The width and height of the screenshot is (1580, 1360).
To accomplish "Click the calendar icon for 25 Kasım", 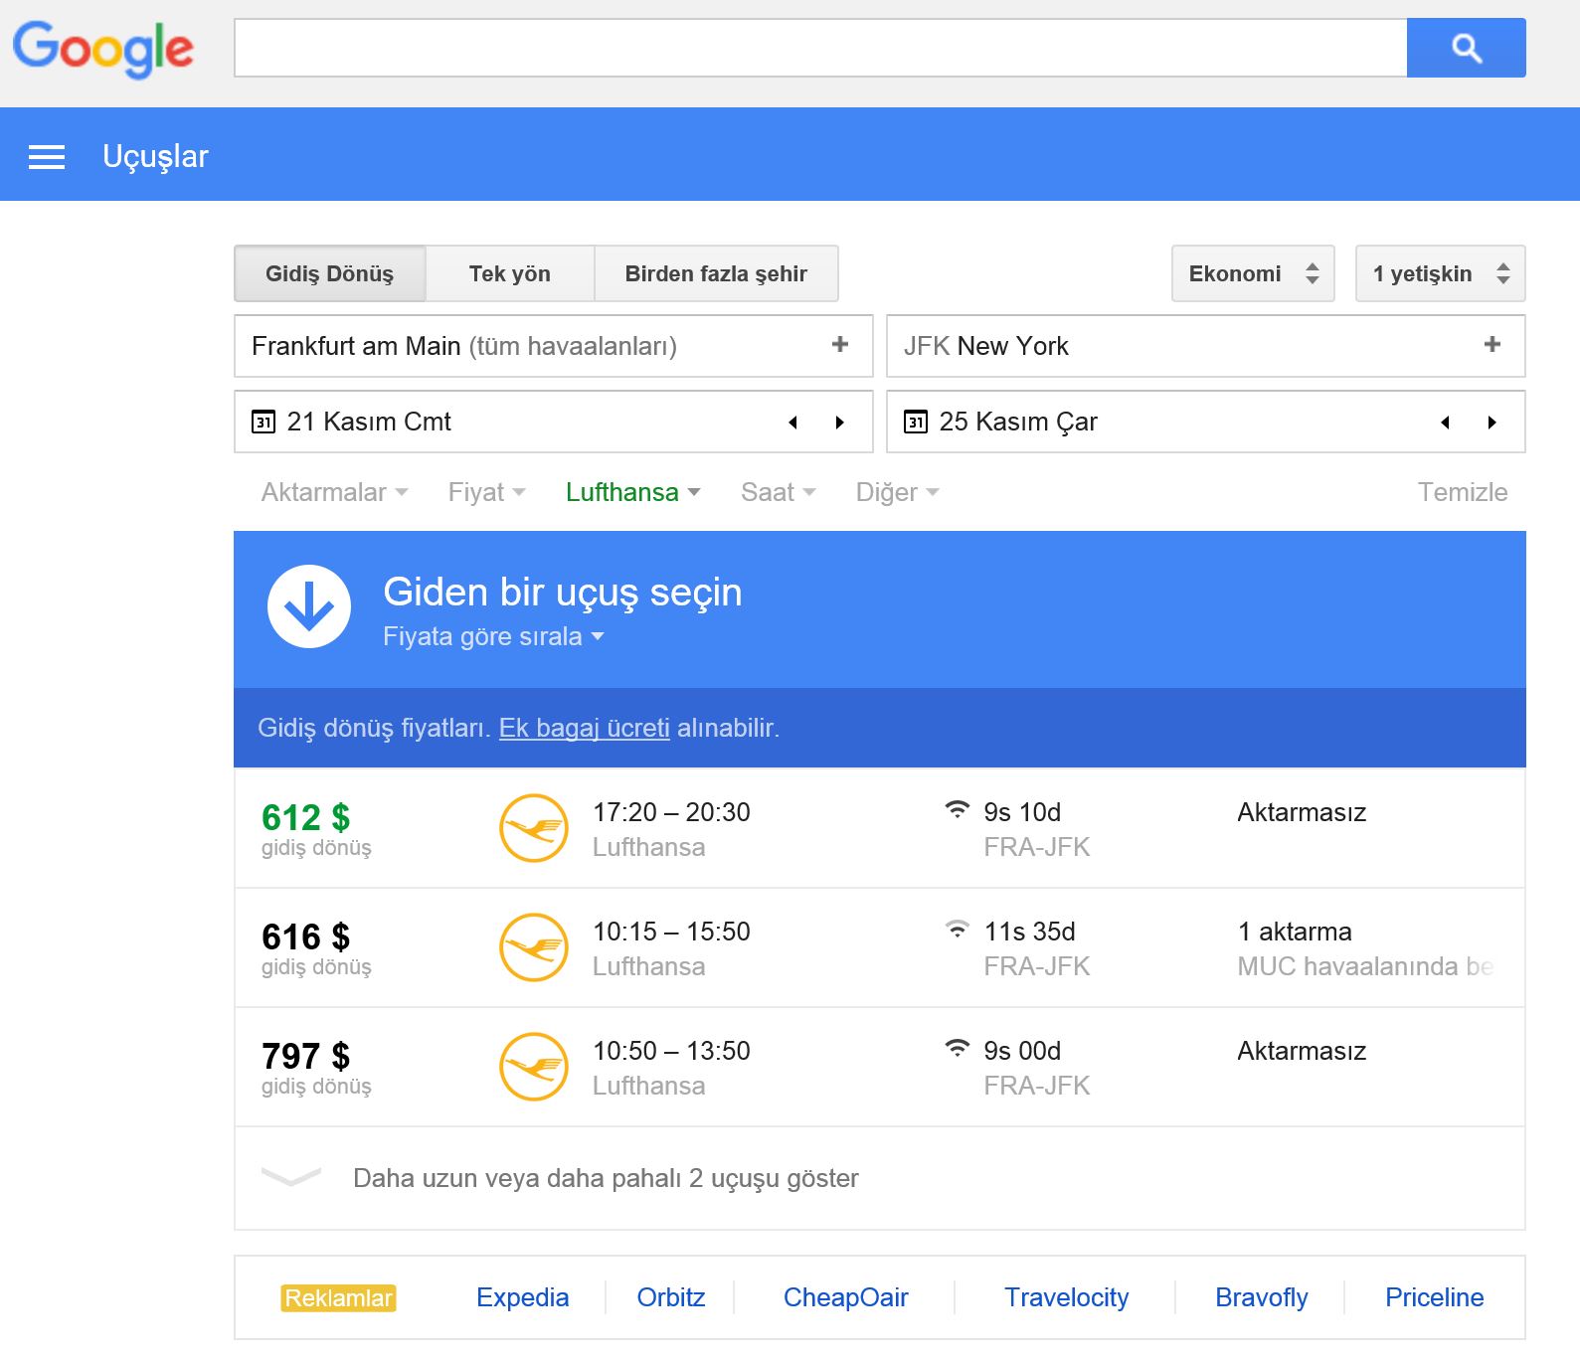I will pos(915,422).
